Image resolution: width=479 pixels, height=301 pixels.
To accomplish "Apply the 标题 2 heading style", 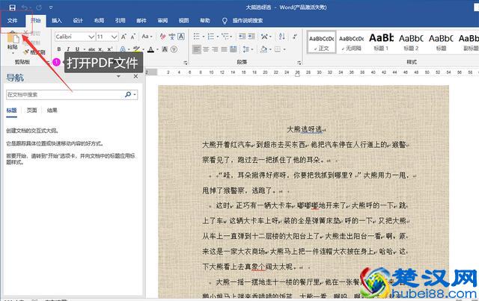I will [x=411, y=43].
